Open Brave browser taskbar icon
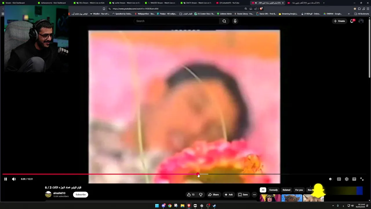The height and width of the screenshot is (209, 371). 189,206
